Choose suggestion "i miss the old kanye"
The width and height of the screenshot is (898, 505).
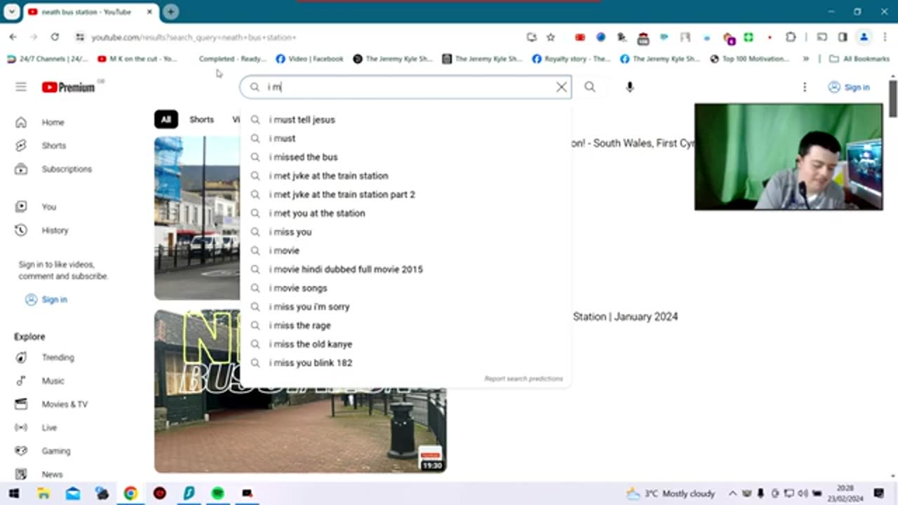(406, 344)
